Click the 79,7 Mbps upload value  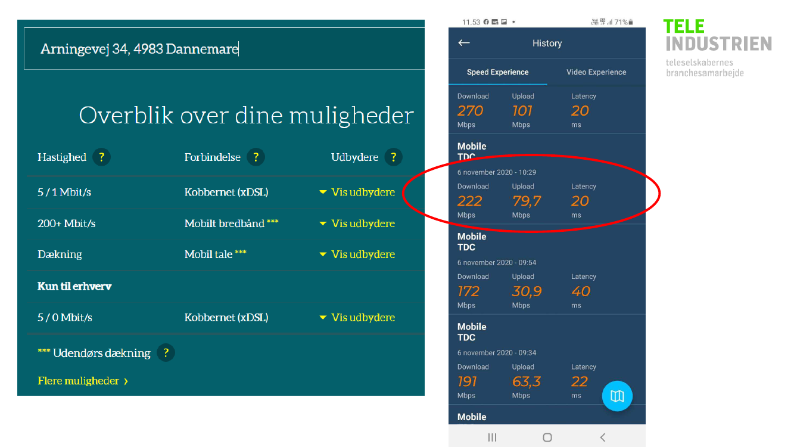(527, 201)
